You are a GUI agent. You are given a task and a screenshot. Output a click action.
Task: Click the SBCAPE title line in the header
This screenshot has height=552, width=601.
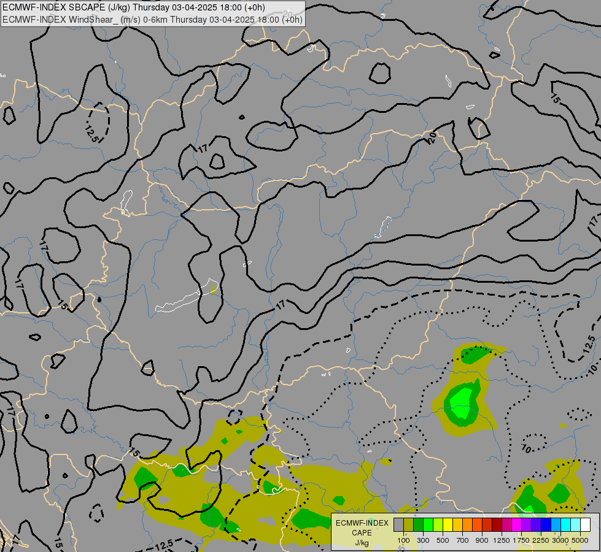[x=133, y=7]
